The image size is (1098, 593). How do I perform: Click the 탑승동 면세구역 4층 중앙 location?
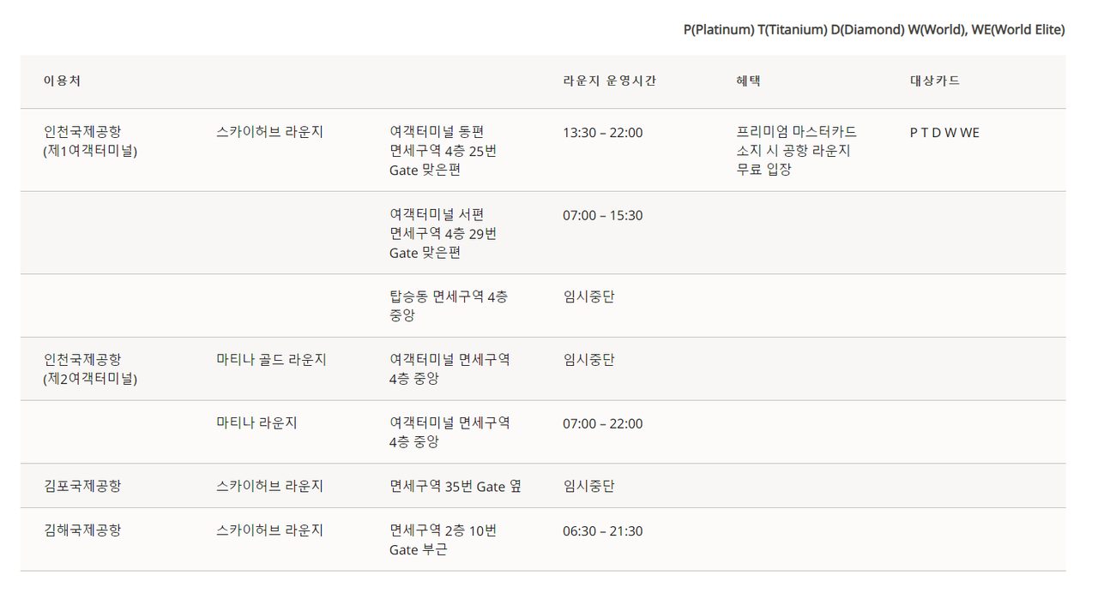[448, 306]
